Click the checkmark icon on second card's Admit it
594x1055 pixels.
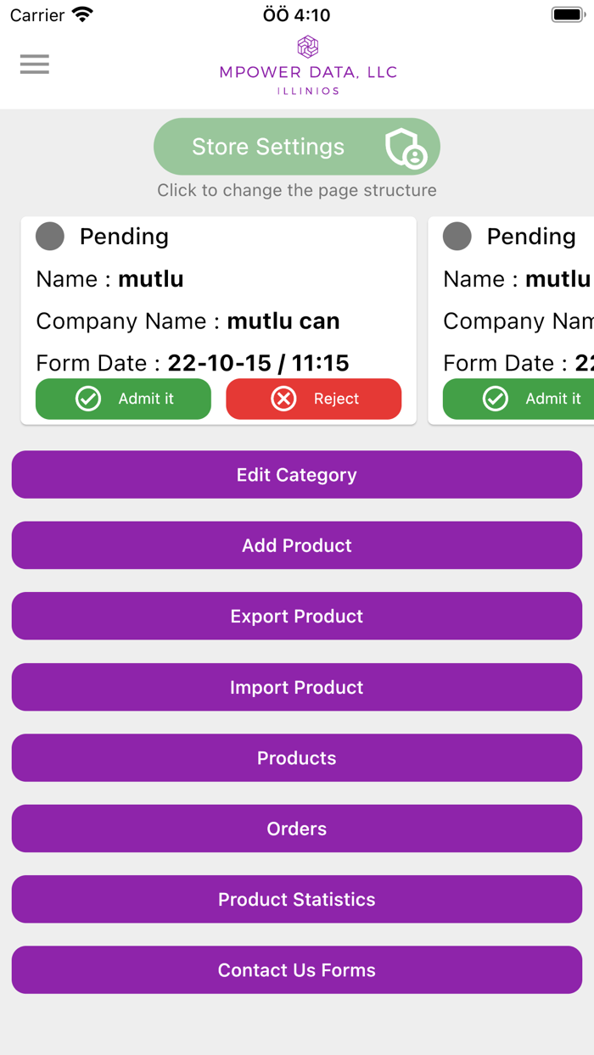(x=495, y=399)
